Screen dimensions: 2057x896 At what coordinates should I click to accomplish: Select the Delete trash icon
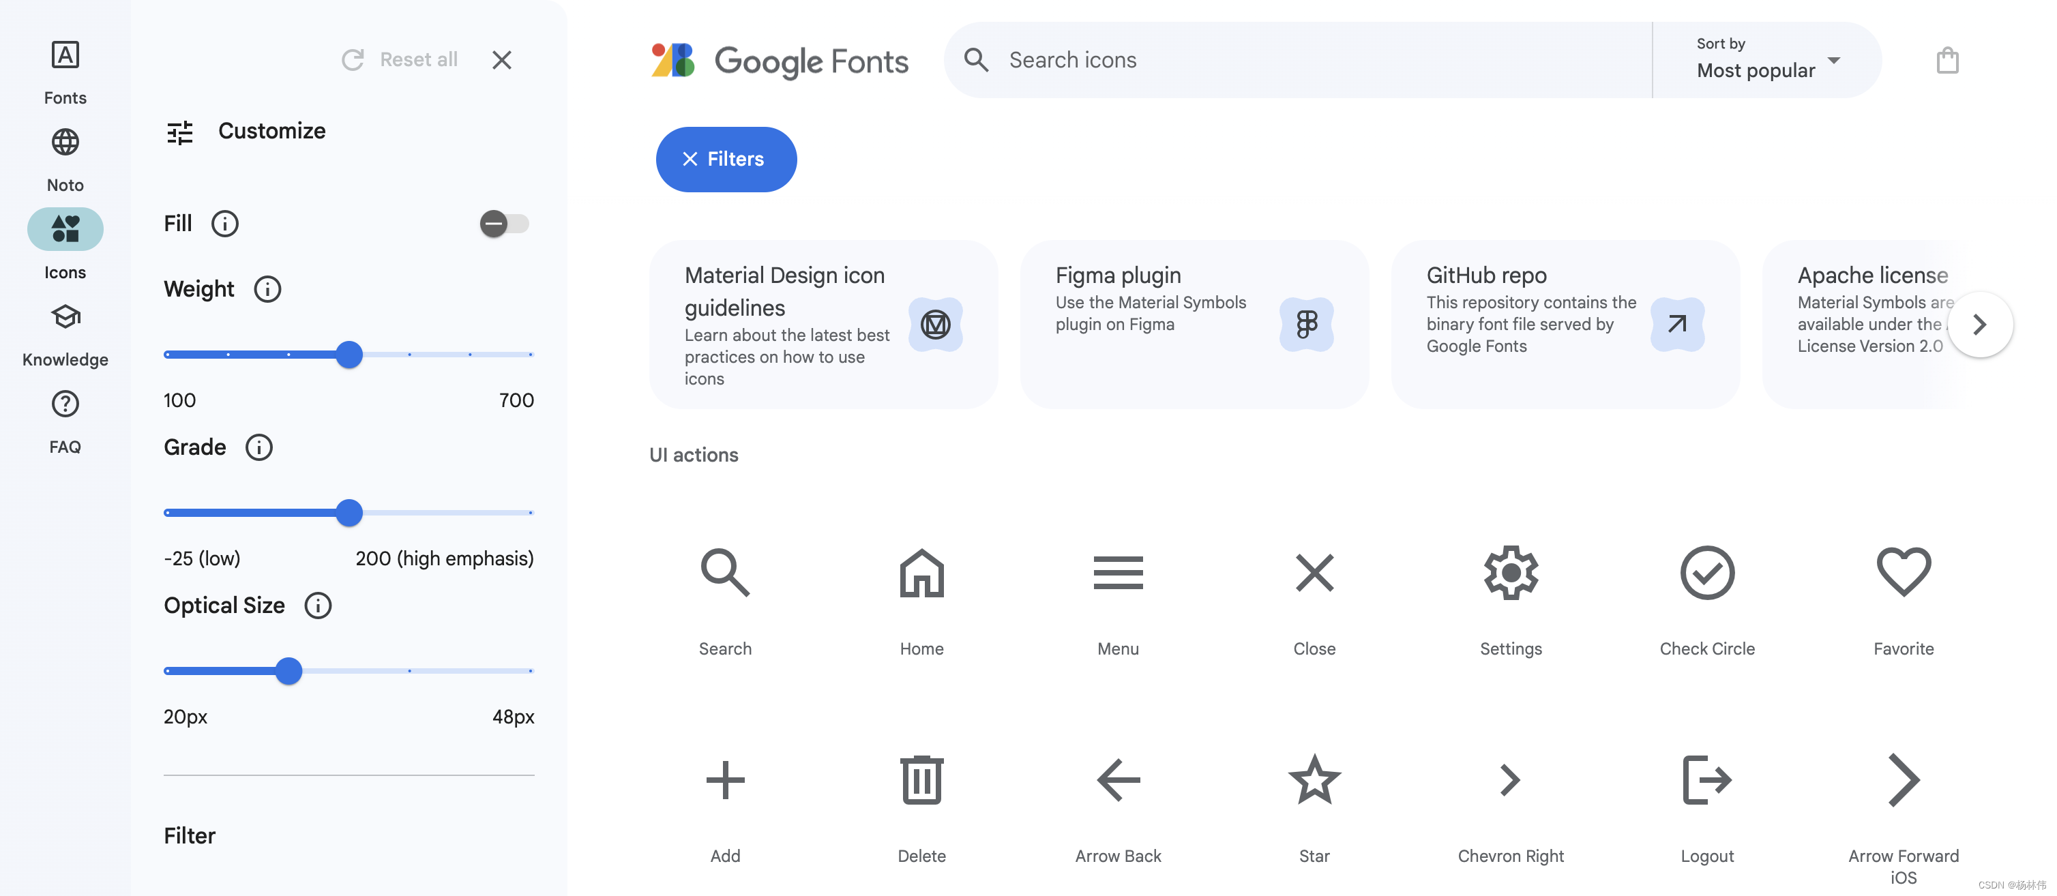coord(921,779)
